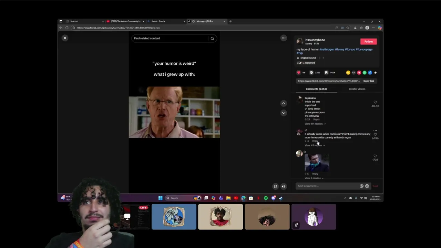Go to next video with the down chevron

tap(284, 113)
